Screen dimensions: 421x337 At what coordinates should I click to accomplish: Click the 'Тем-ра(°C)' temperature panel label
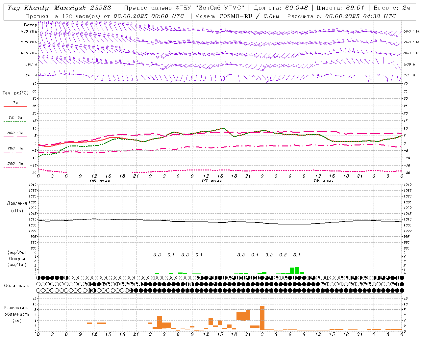point(15,93)
